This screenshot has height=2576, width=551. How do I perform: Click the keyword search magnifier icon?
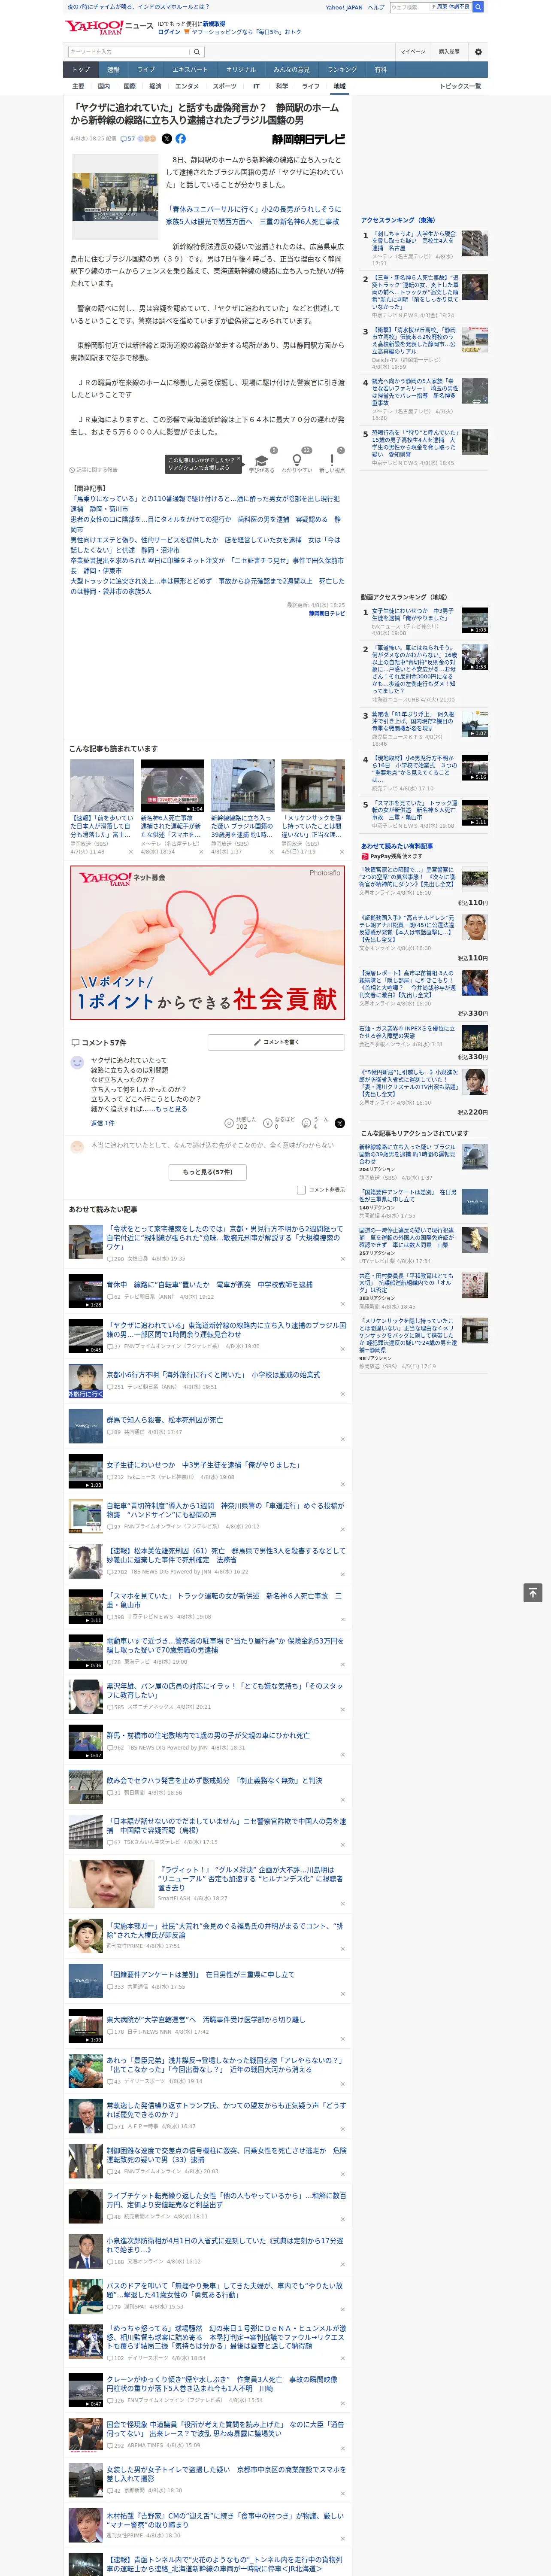197,52
